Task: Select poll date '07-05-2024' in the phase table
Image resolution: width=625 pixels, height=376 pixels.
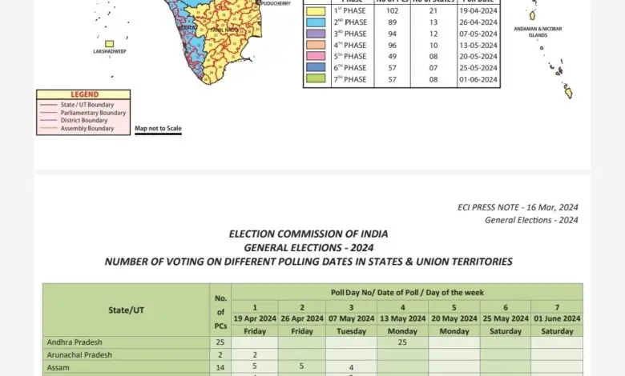Action: (x=478, y=34)
